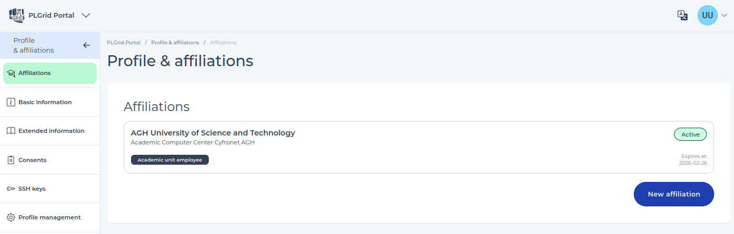Image resolution: width=734 pixels, height=234 pixels.
Task: Go to Extended information section
Action: point(50,131)
